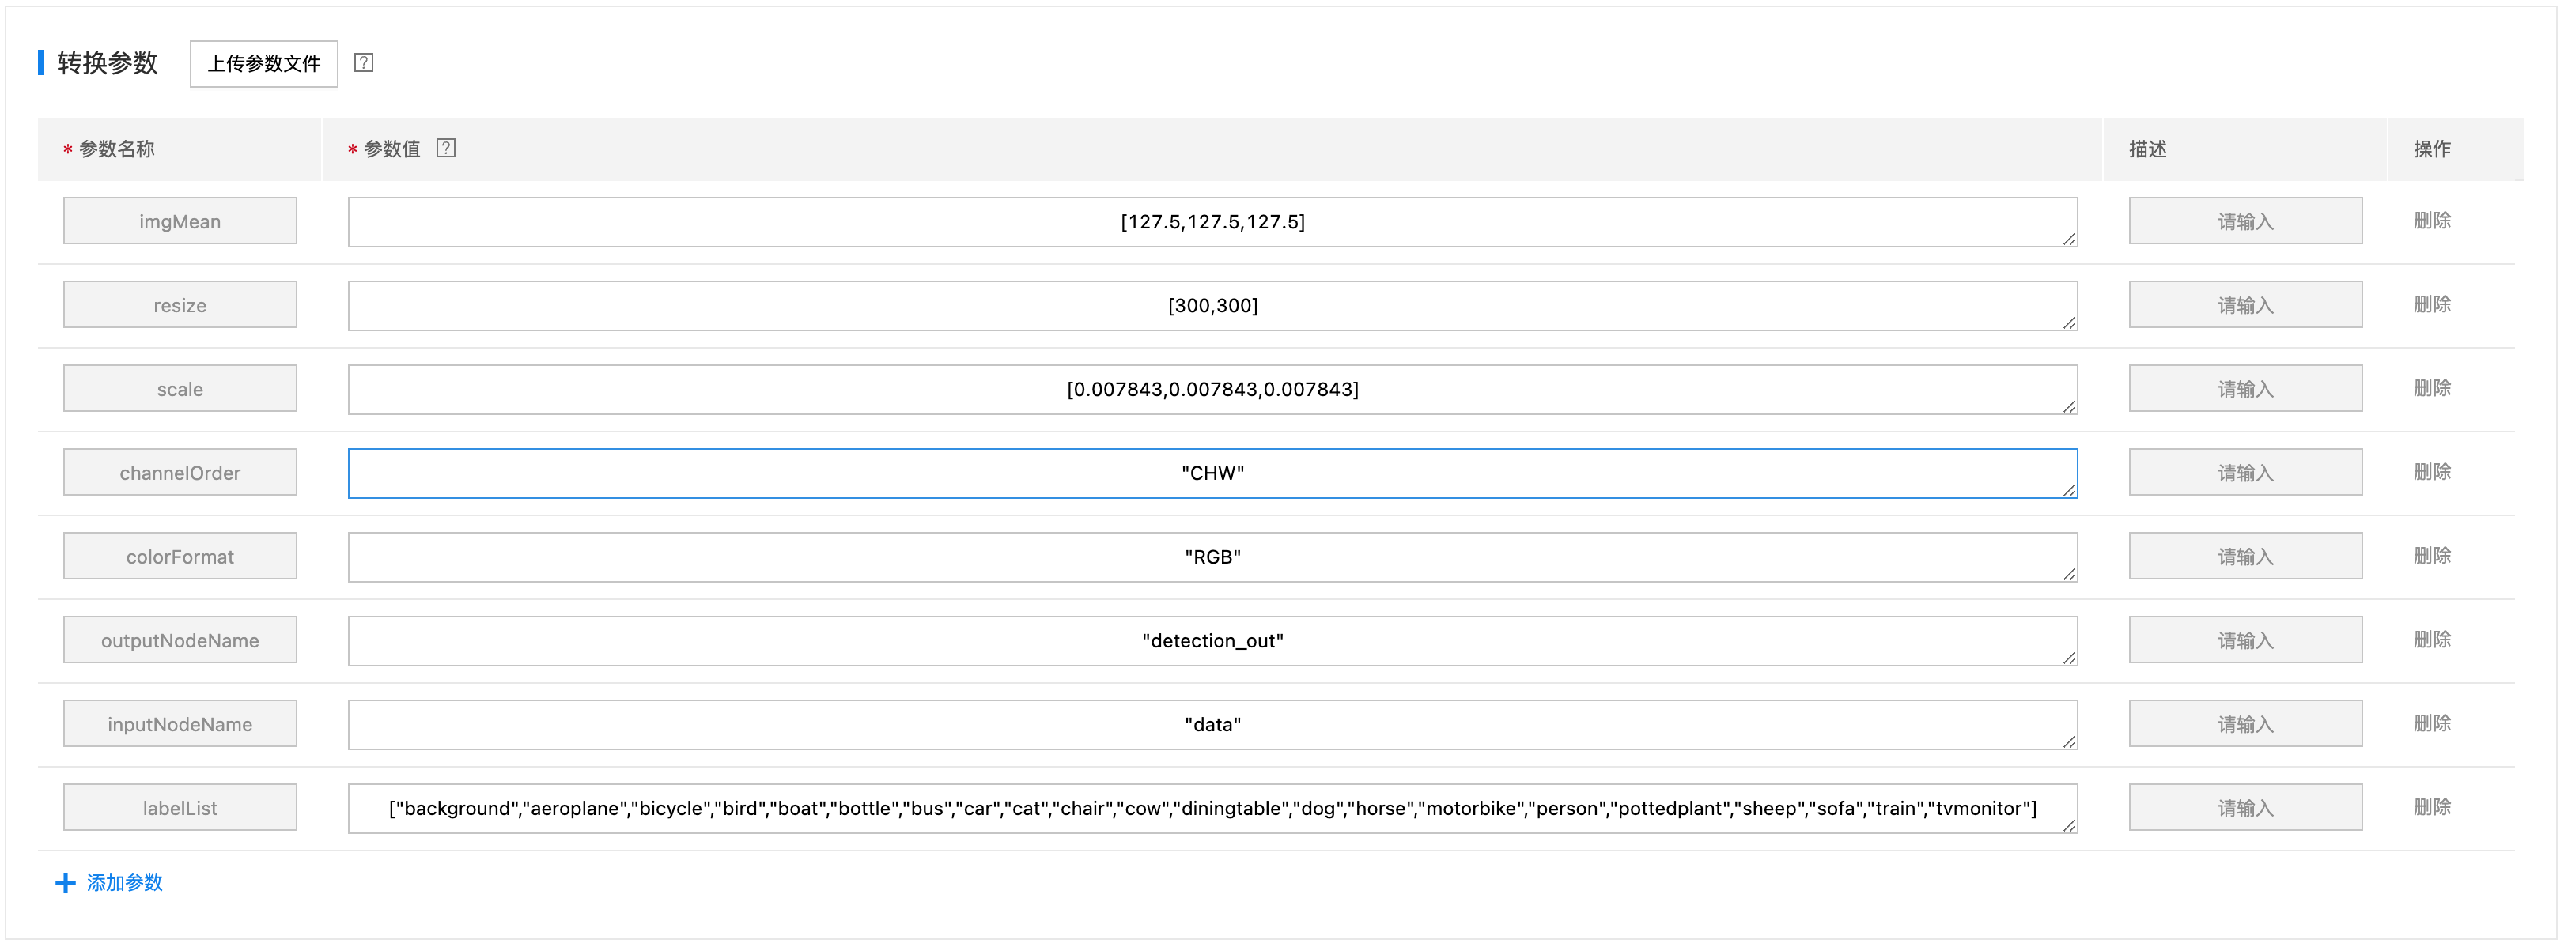Click the 转换参数 section title
Screen dimensions: 2564x947
[x=108, y=62]
